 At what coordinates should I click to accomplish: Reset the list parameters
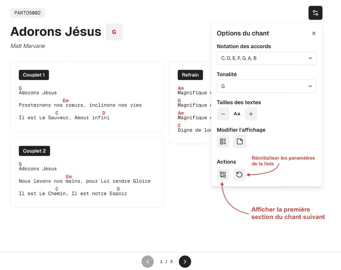click(x=239, y=174)
